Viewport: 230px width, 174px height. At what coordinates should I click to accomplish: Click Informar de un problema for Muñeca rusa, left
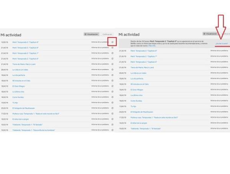point(100,114)
